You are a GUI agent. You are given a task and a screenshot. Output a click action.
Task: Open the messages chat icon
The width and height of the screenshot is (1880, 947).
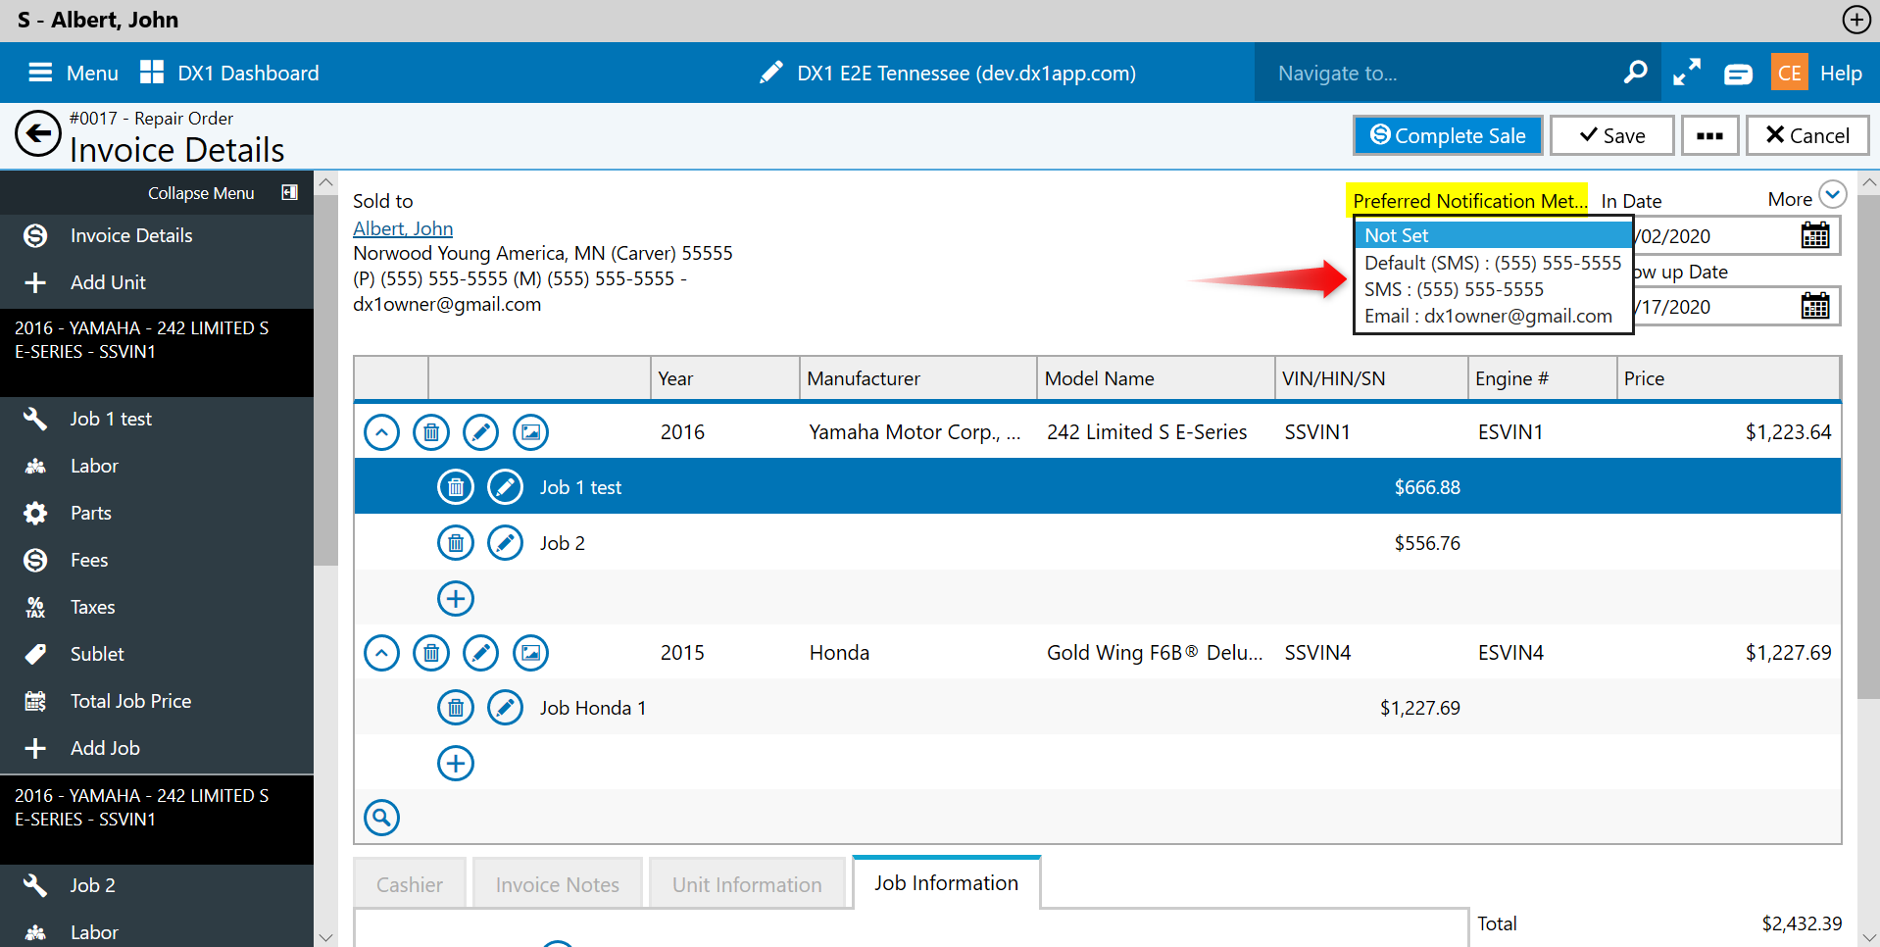(1739, 74)
